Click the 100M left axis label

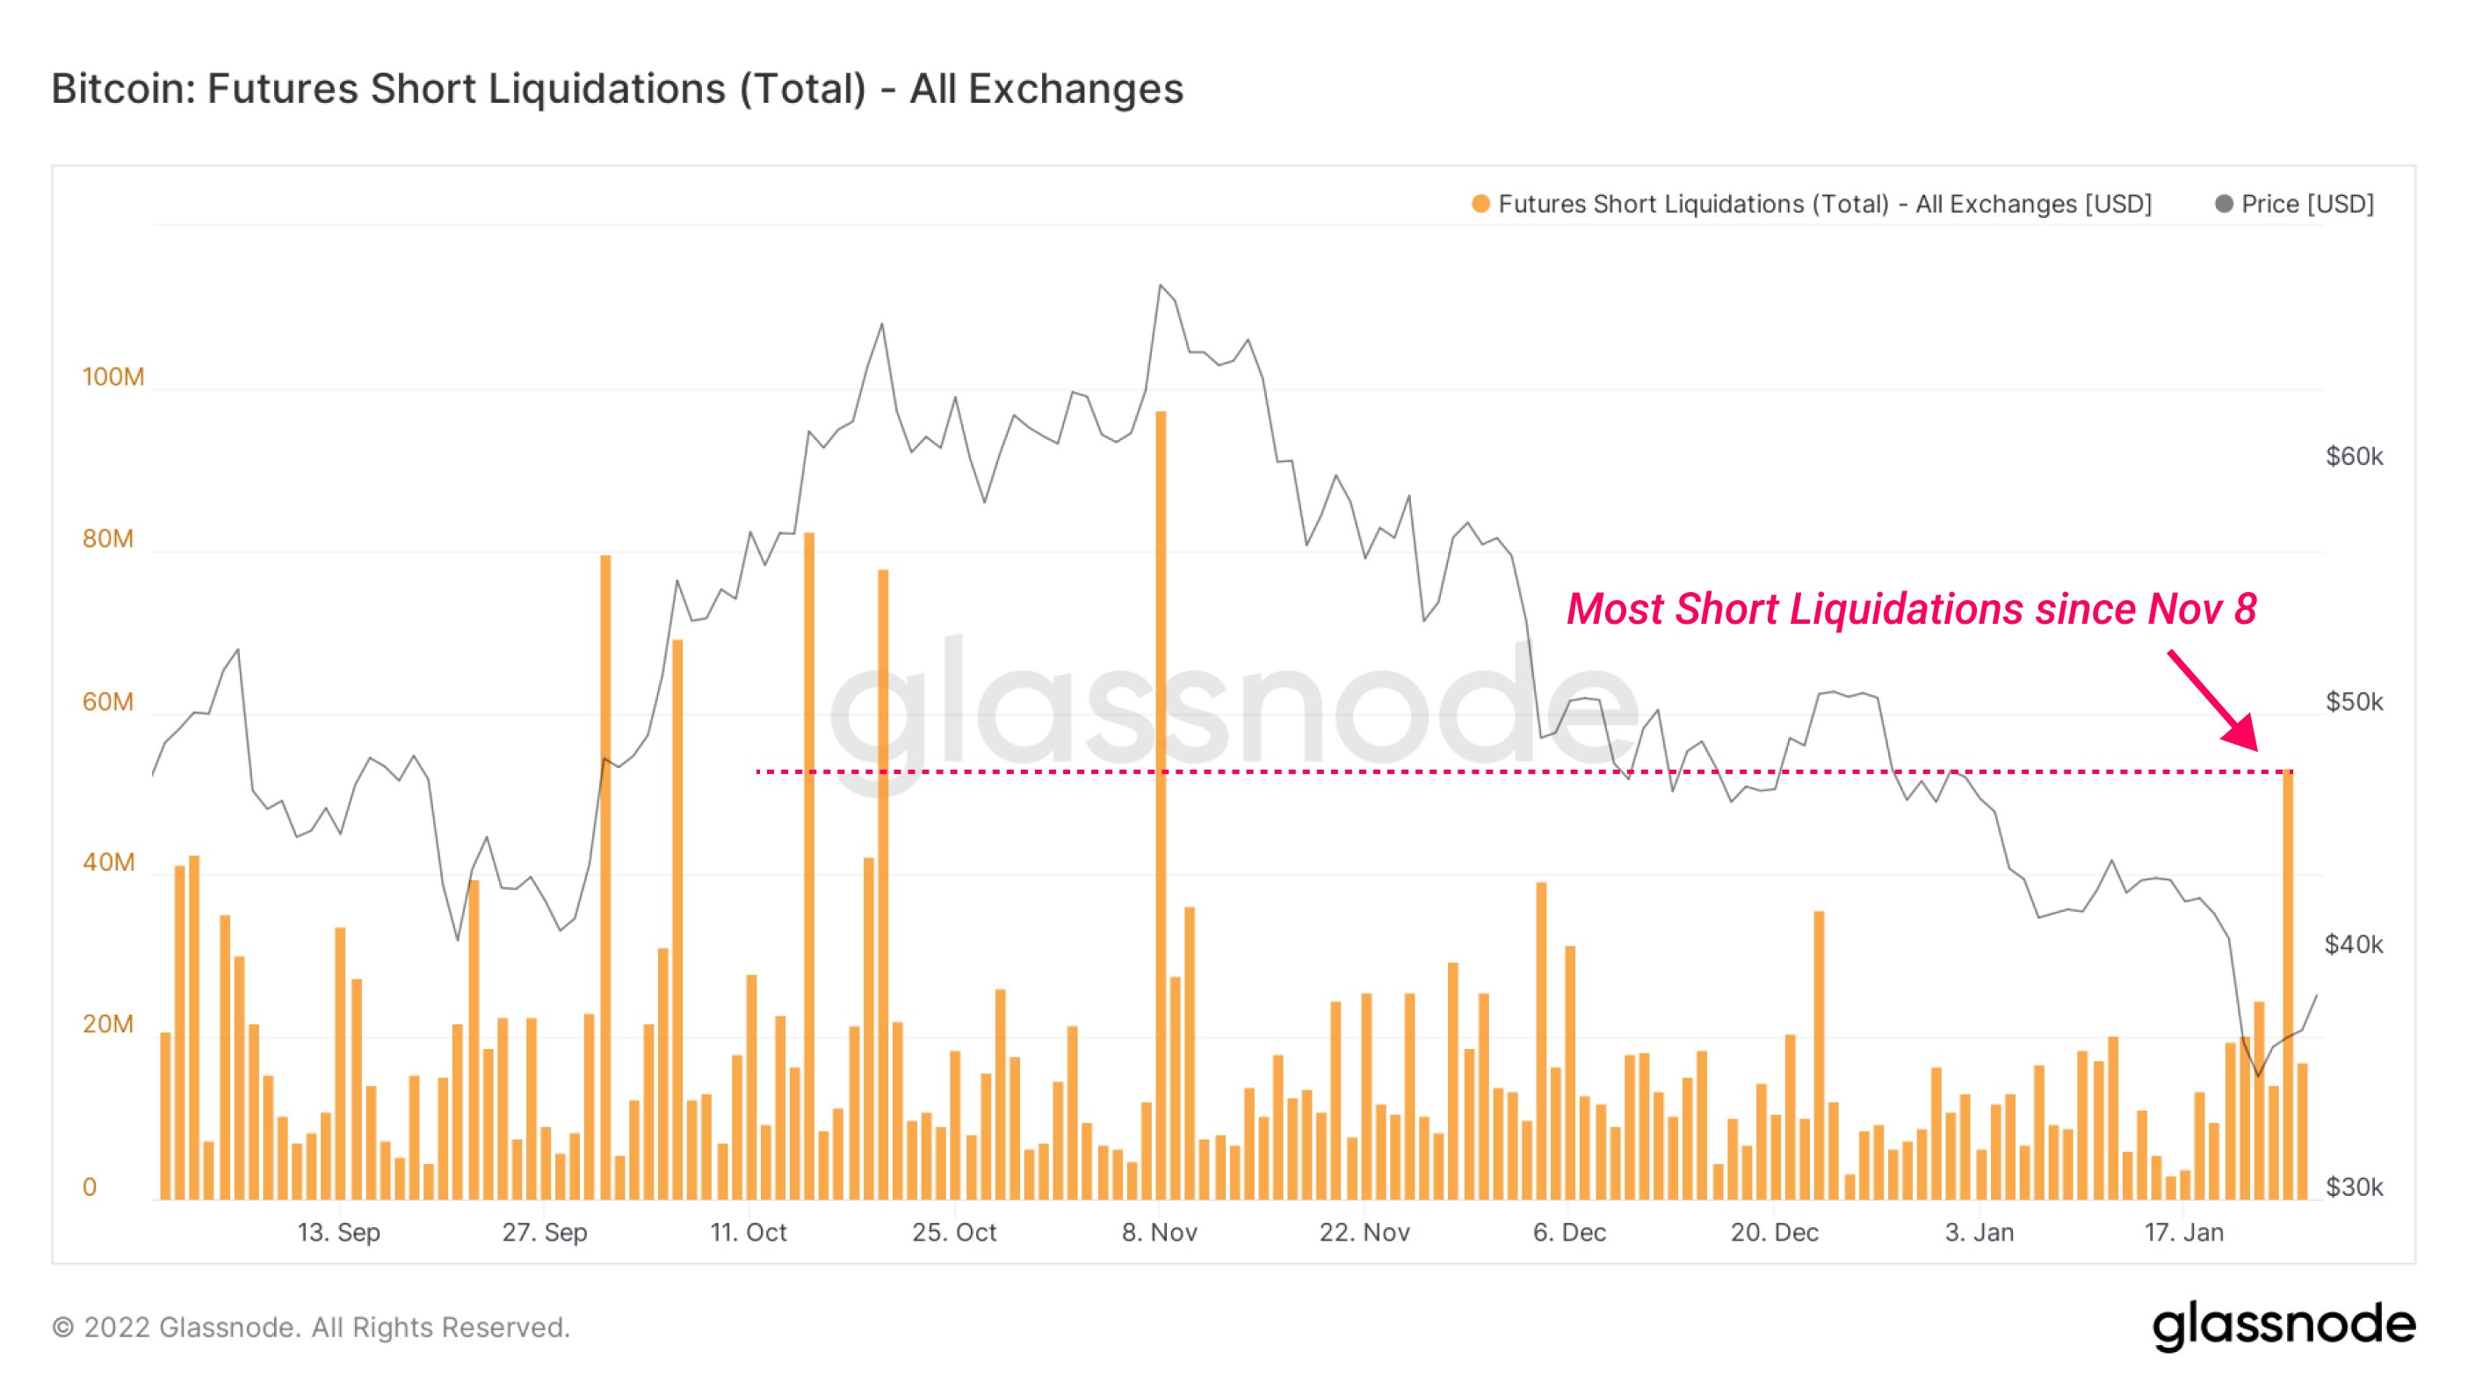(x=113, y=377)
